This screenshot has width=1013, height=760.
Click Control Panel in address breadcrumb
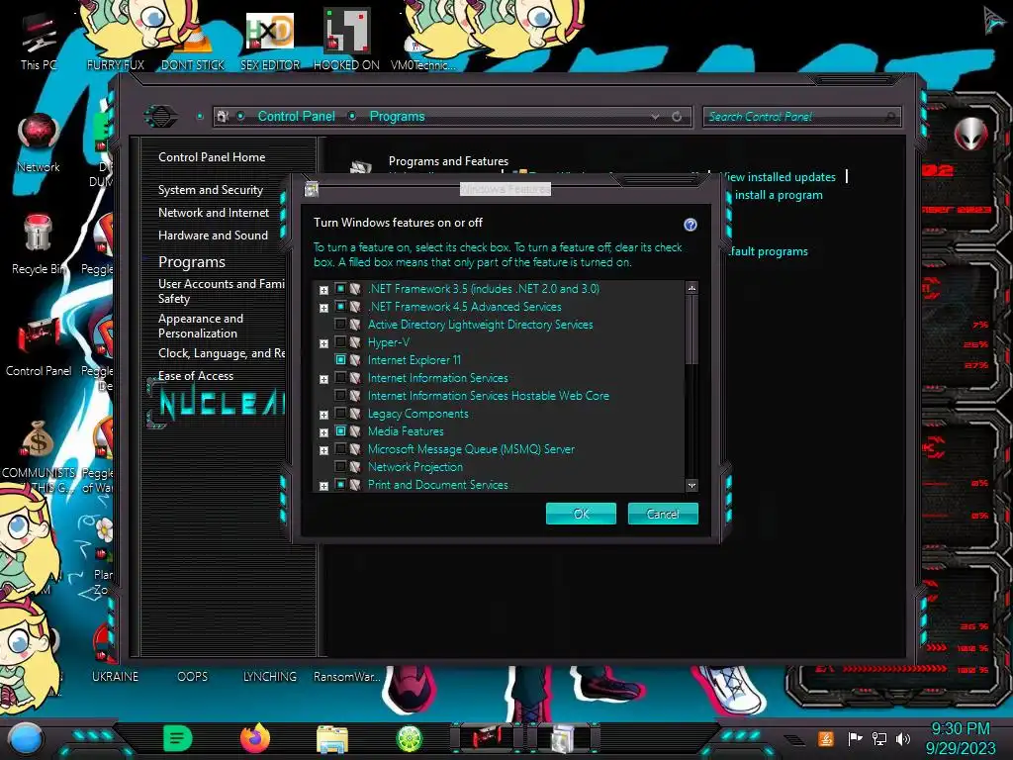pyautogui.click(x=297, y=117)
